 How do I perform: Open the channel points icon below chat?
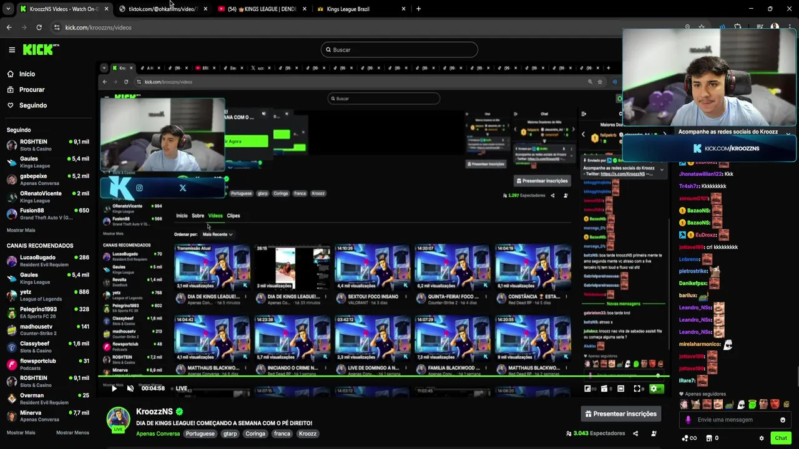[689, 438]
